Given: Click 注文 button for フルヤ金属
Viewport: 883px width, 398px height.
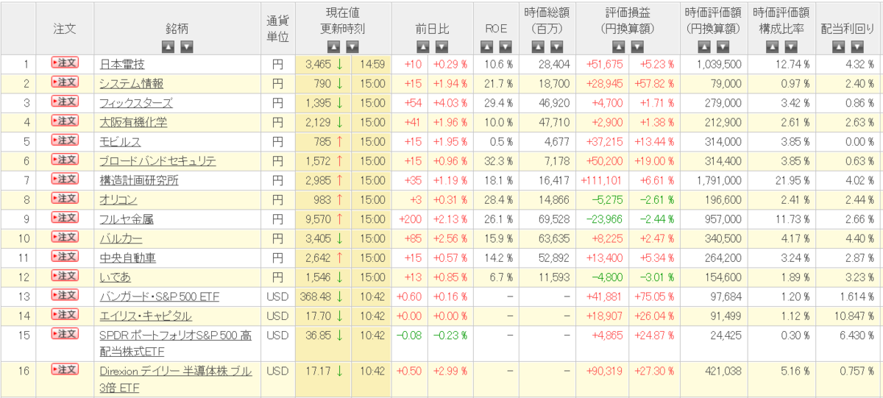Looking at the screenshot, I should (65, 218).
